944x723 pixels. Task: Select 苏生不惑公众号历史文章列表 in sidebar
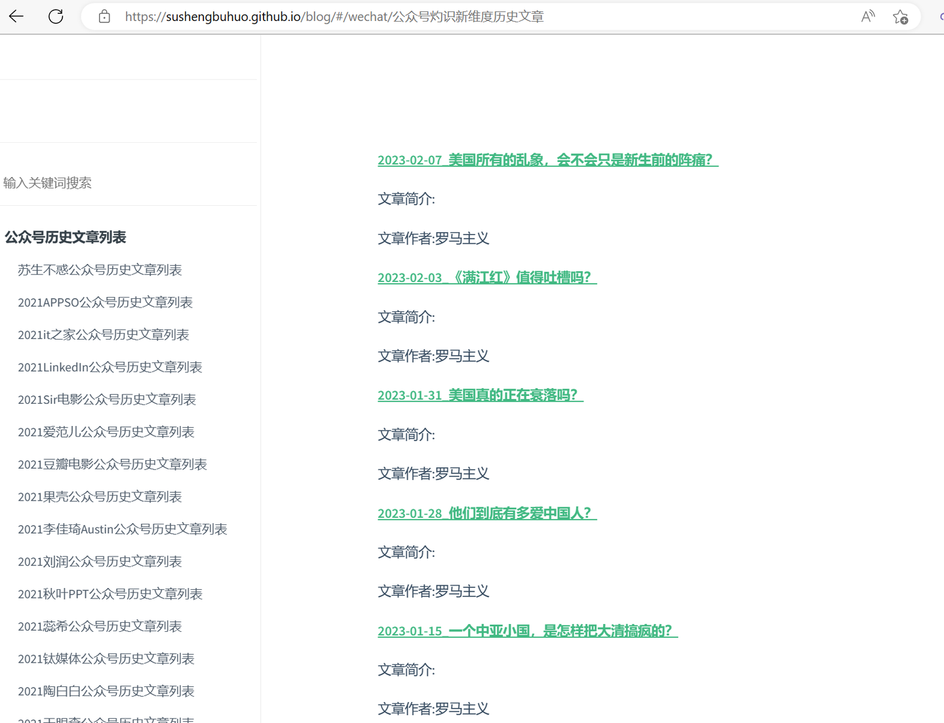100,270
